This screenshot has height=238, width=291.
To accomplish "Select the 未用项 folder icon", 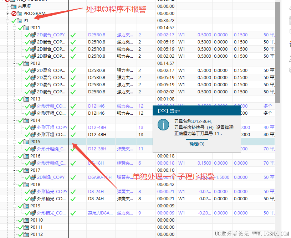I will 14,6.
